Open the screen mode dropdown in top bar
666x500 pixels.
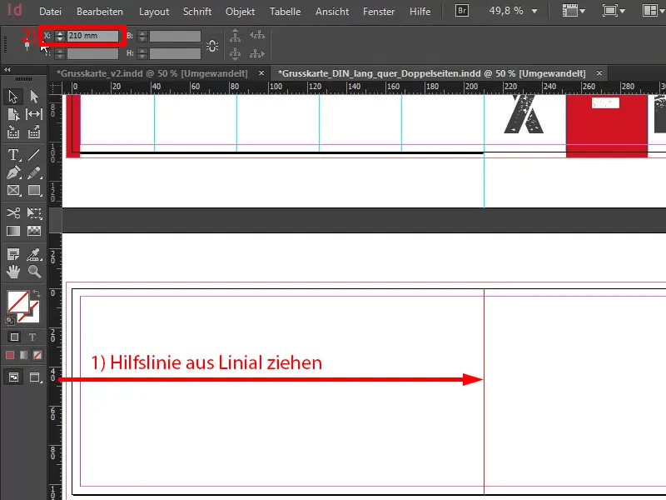(614, 11)
